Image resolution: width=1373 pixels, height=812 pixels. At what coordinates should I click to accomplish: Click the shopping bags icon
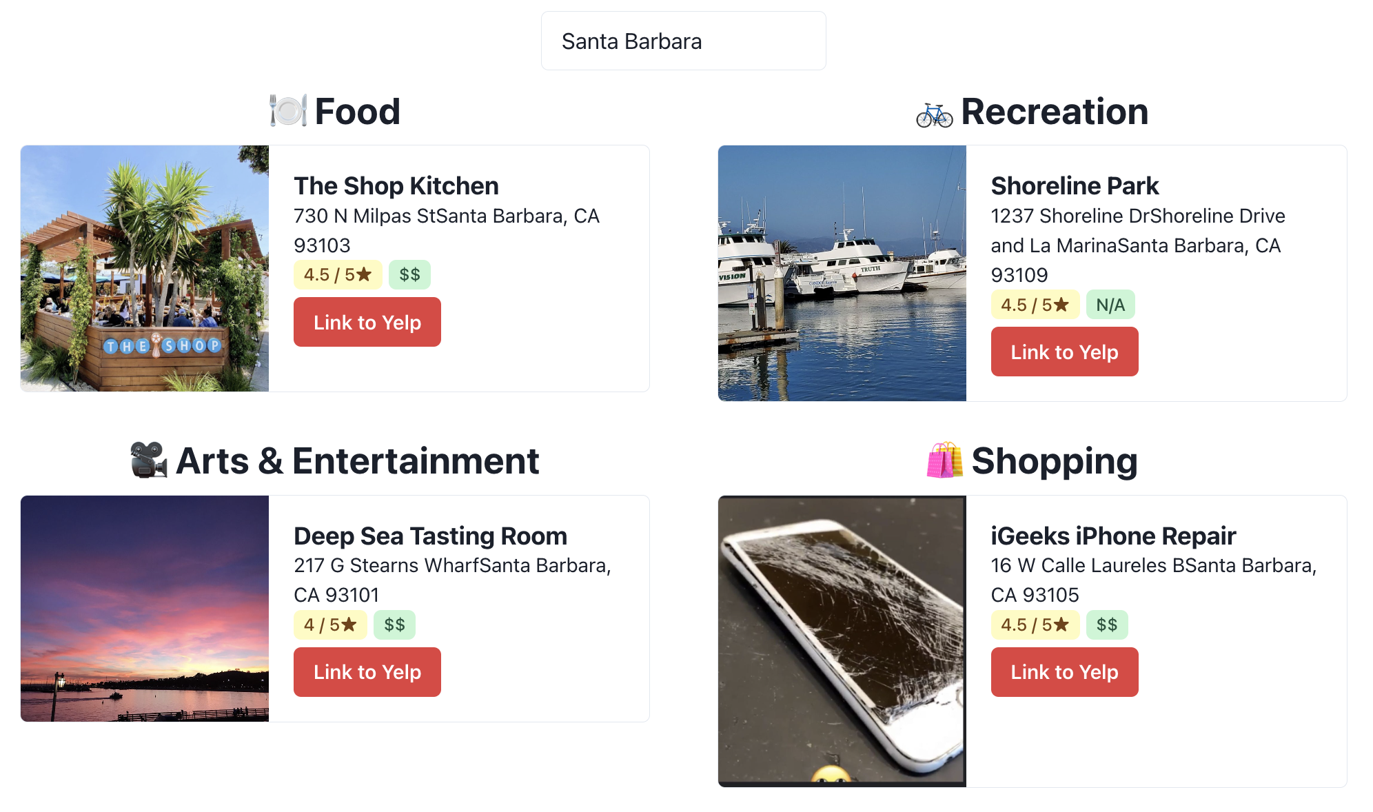(x=944, y=460)
